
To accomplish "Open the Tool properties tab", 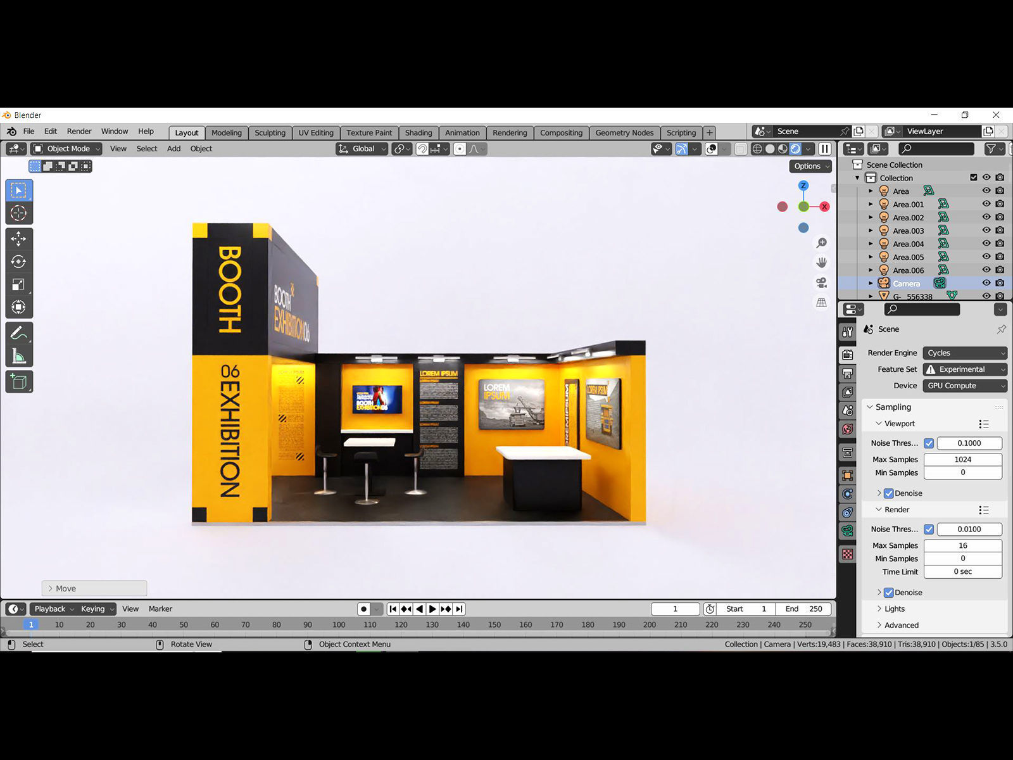I will click(x=848, y=332).
